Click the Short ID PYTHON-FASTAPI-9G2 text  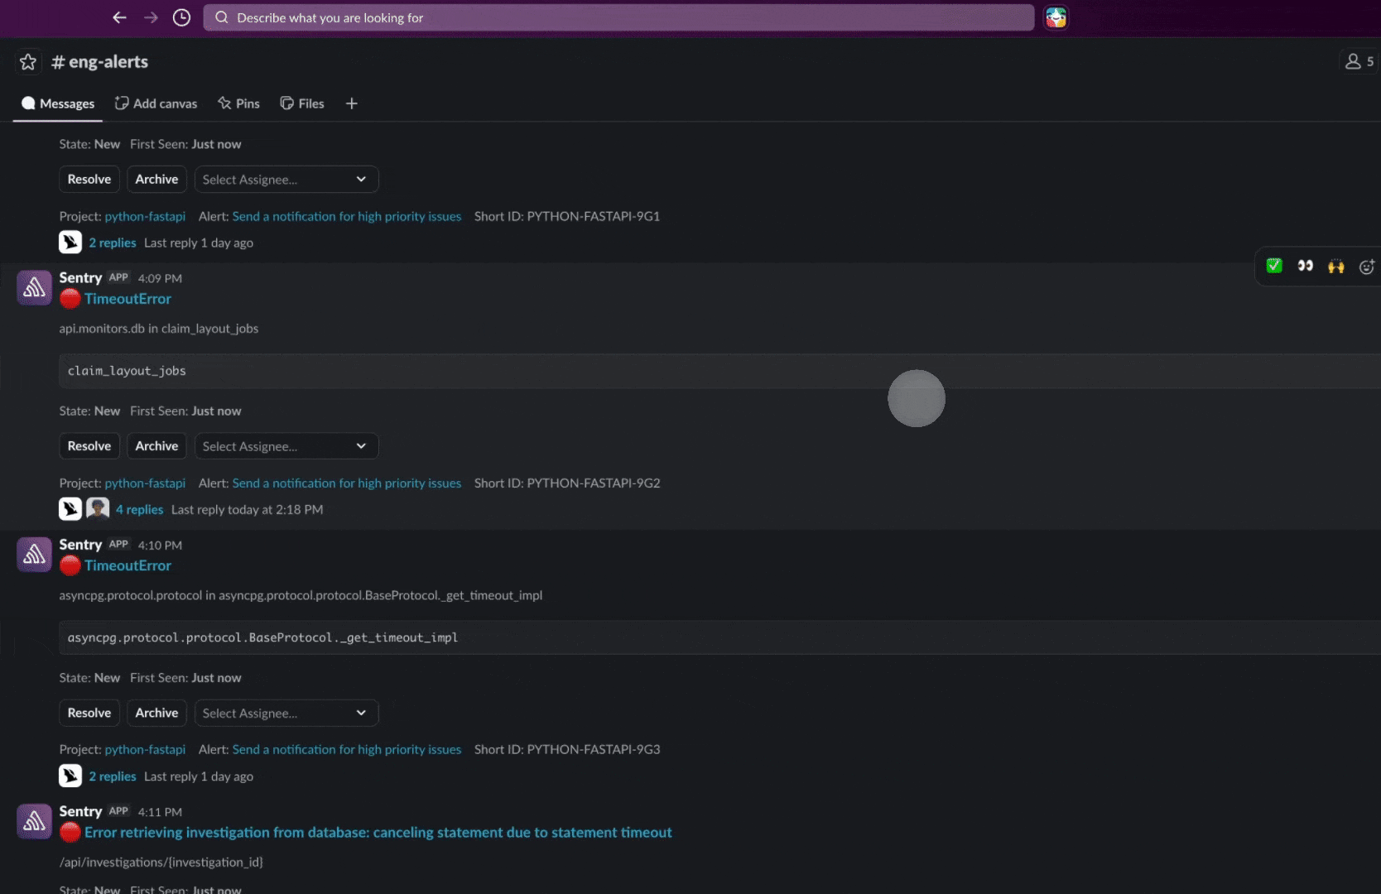567,483
